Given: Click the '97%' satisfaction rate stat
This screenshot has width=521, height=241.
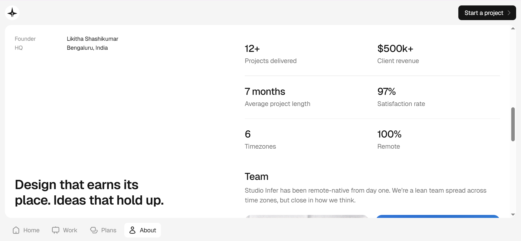Looking at the screenshot, I should pos(386,92).
